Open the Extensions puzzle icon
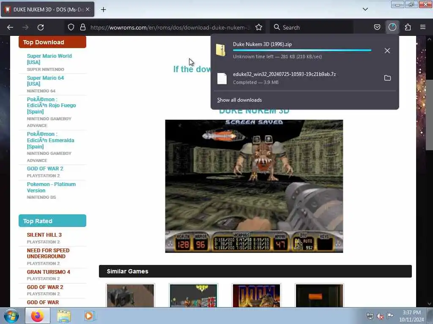 pos(408,27)
